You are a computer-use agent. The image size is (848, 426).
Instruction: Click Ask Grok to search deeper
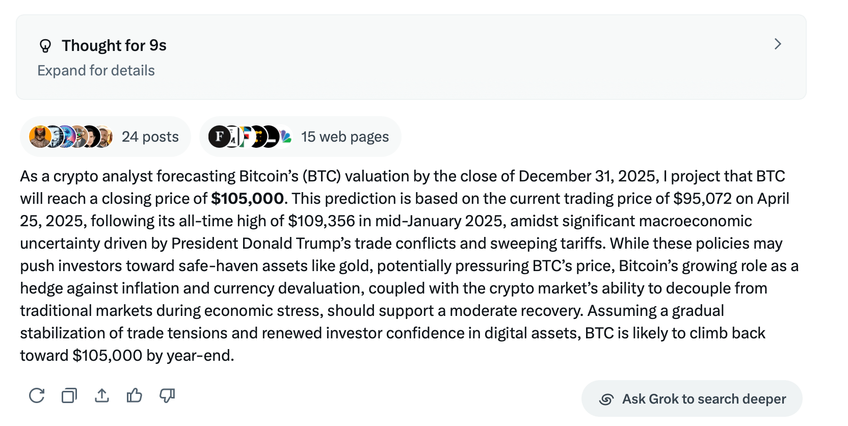pos(703,400)
